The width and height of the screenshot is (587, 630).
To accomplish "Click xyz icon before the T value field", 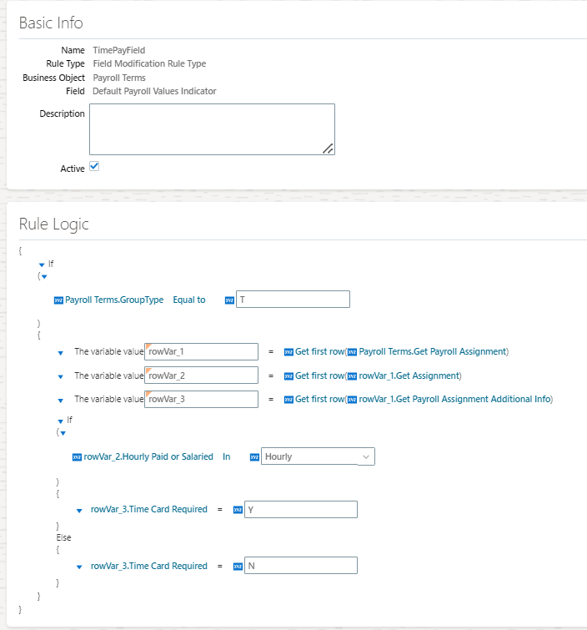I will [x=229, y=300].
